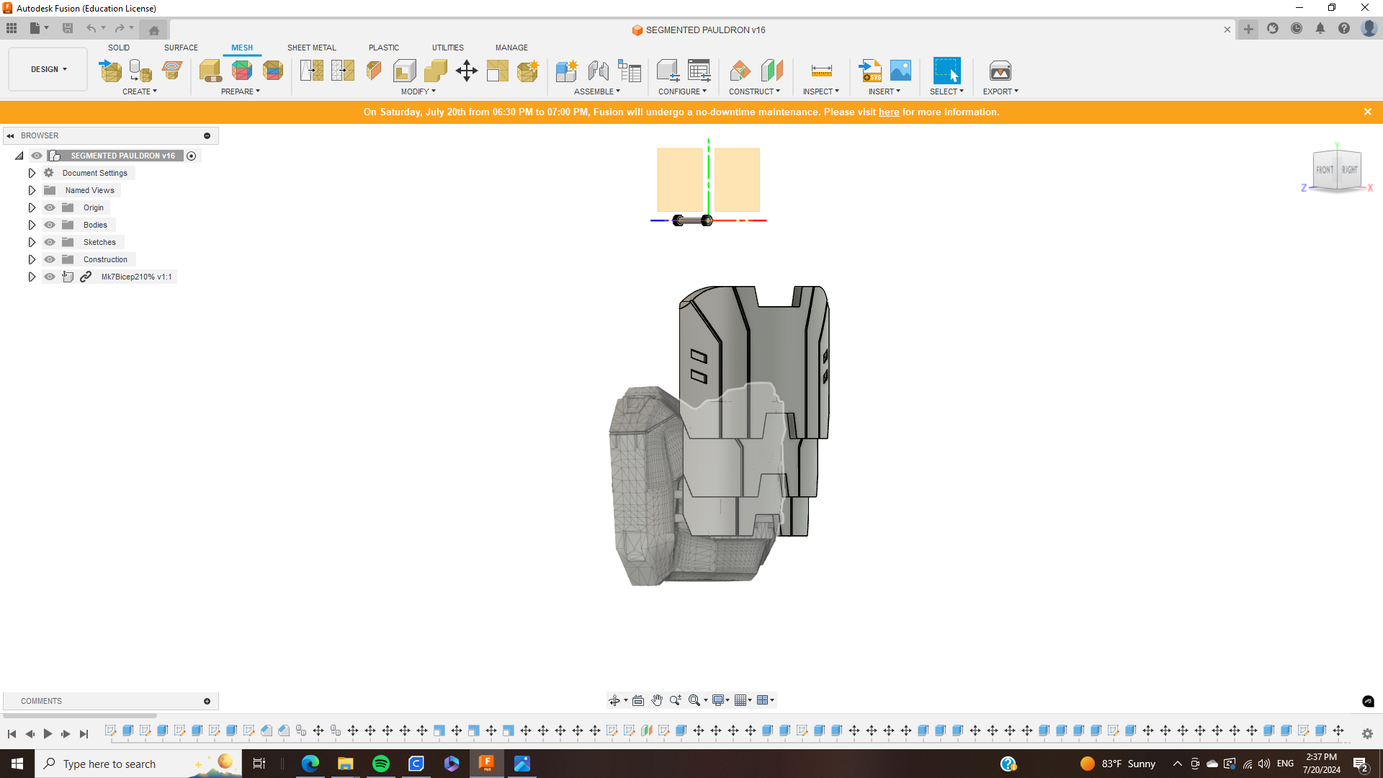
Task: Select the Pan hand tool
Action: (x=657, y=700)
